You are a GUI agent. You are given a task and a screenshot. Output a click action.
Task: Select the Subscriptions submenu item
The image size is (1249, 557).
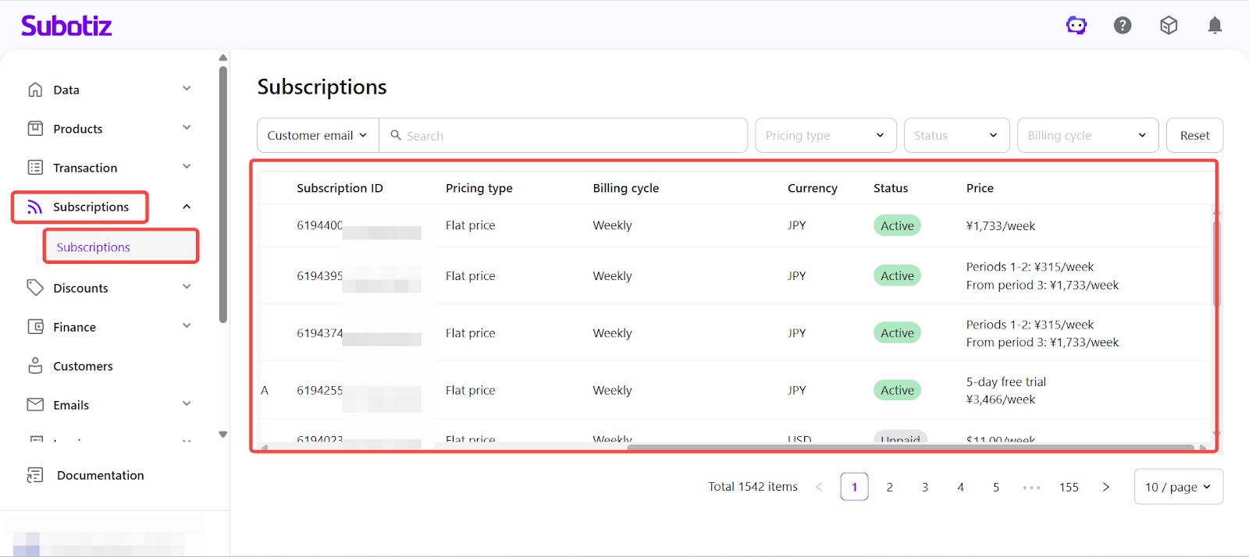(x=94, y=247)
